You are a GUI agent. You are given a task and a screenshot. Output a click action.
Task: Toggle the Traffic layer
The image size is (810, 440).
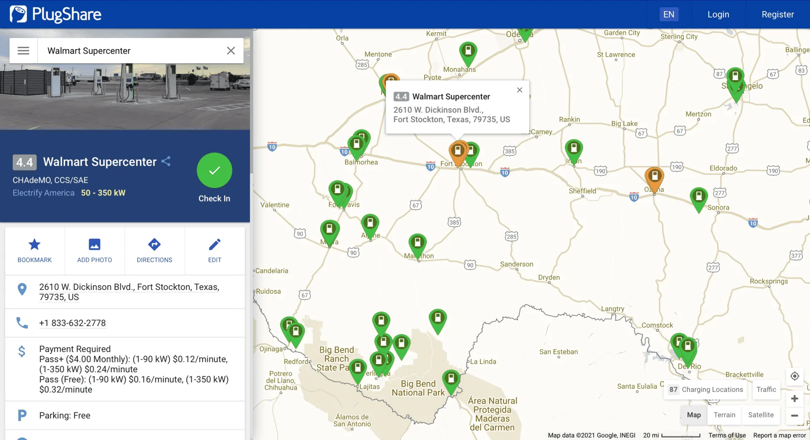[766, 389]
